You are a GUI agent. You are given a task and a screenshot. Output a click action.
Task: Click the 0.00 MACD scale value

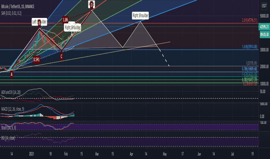coord(262,117)
